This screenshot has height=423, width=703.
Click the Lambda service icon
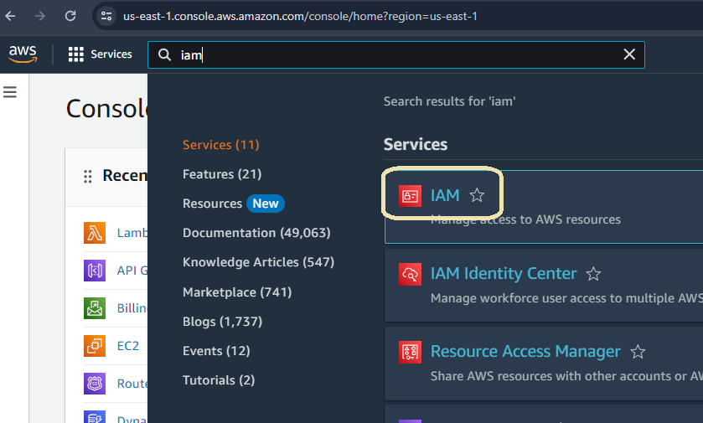point(95,233)
